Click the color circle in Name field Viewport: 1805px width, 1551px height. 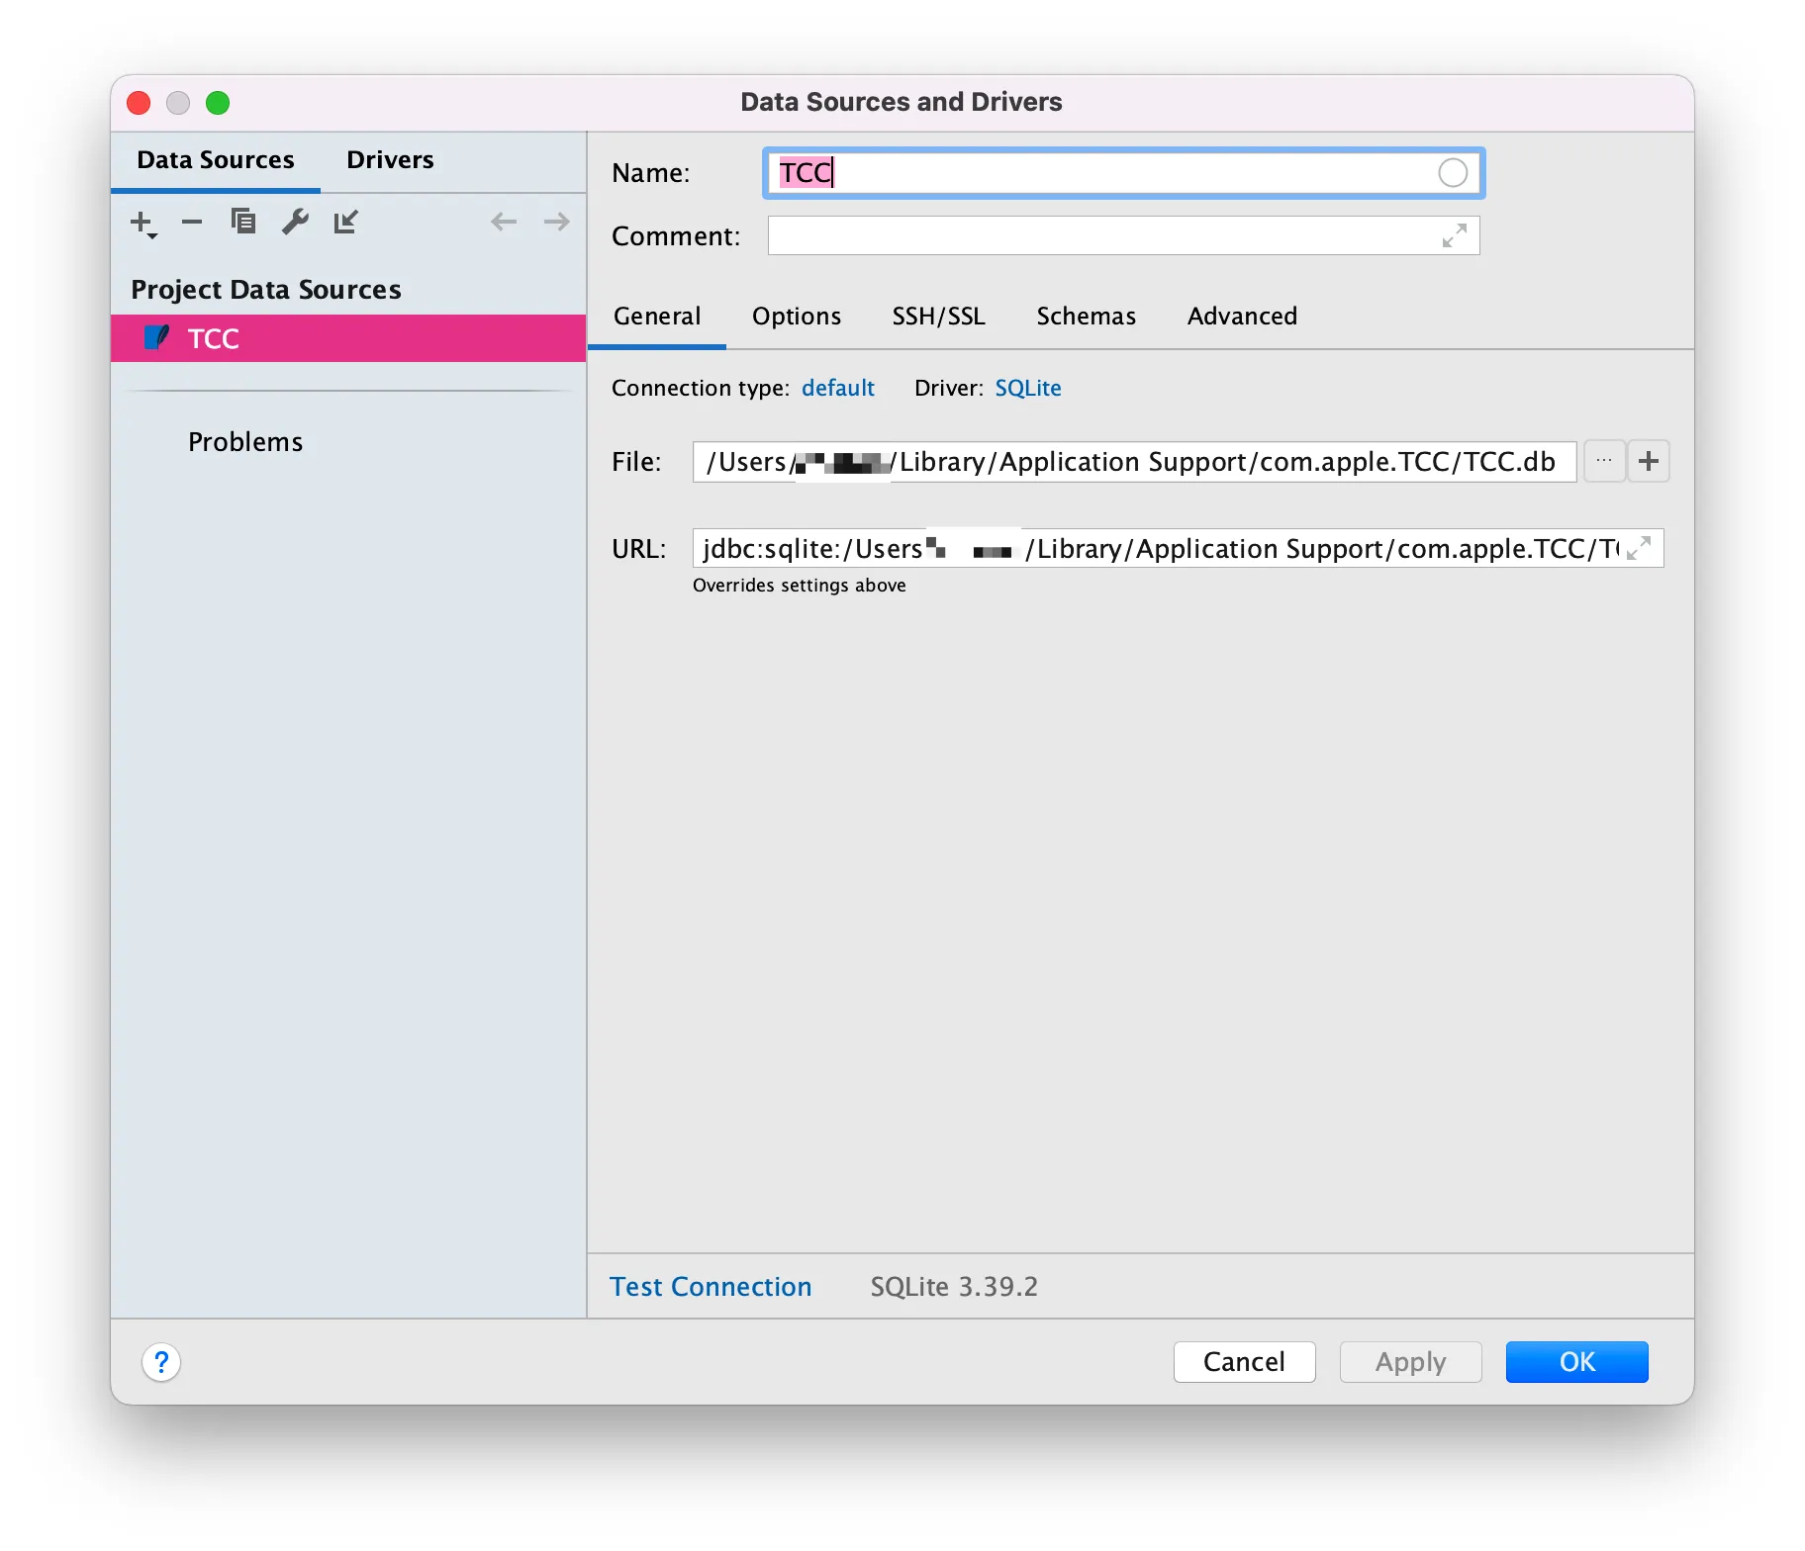(1452, 173)
